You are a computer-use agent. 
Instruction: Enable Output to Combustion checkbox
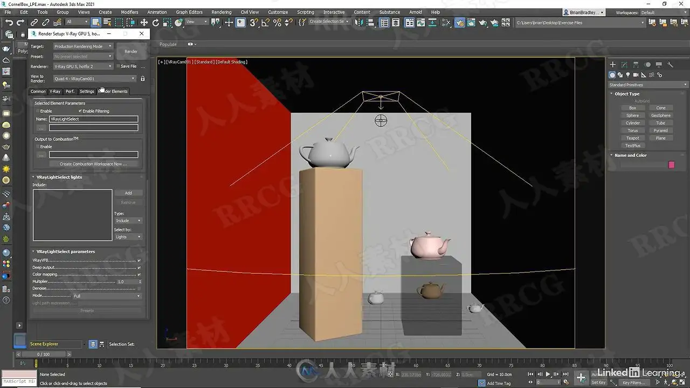point(37,147)
